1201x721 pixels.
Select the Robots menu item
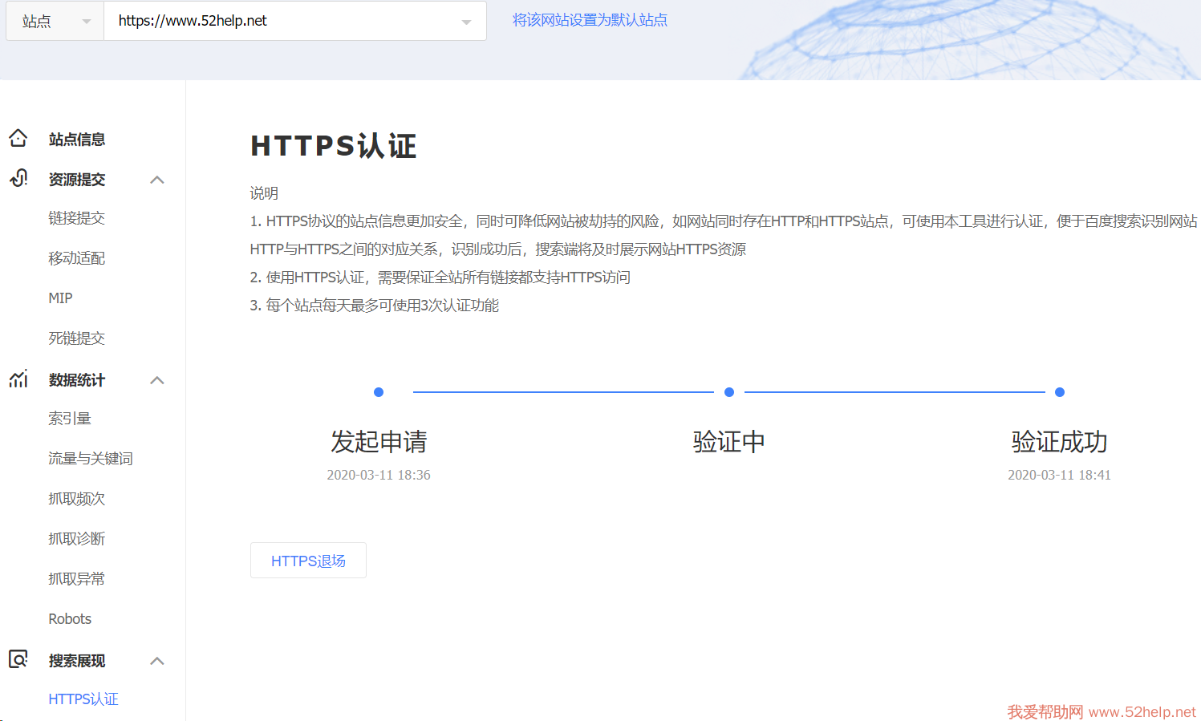pyautogui.click(x=70, y=619)
